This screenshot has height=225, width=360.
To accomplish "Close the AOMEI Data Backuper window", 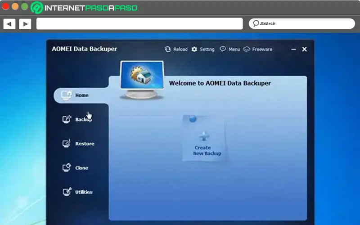I will pyautogui.click(x=305, y=49).
